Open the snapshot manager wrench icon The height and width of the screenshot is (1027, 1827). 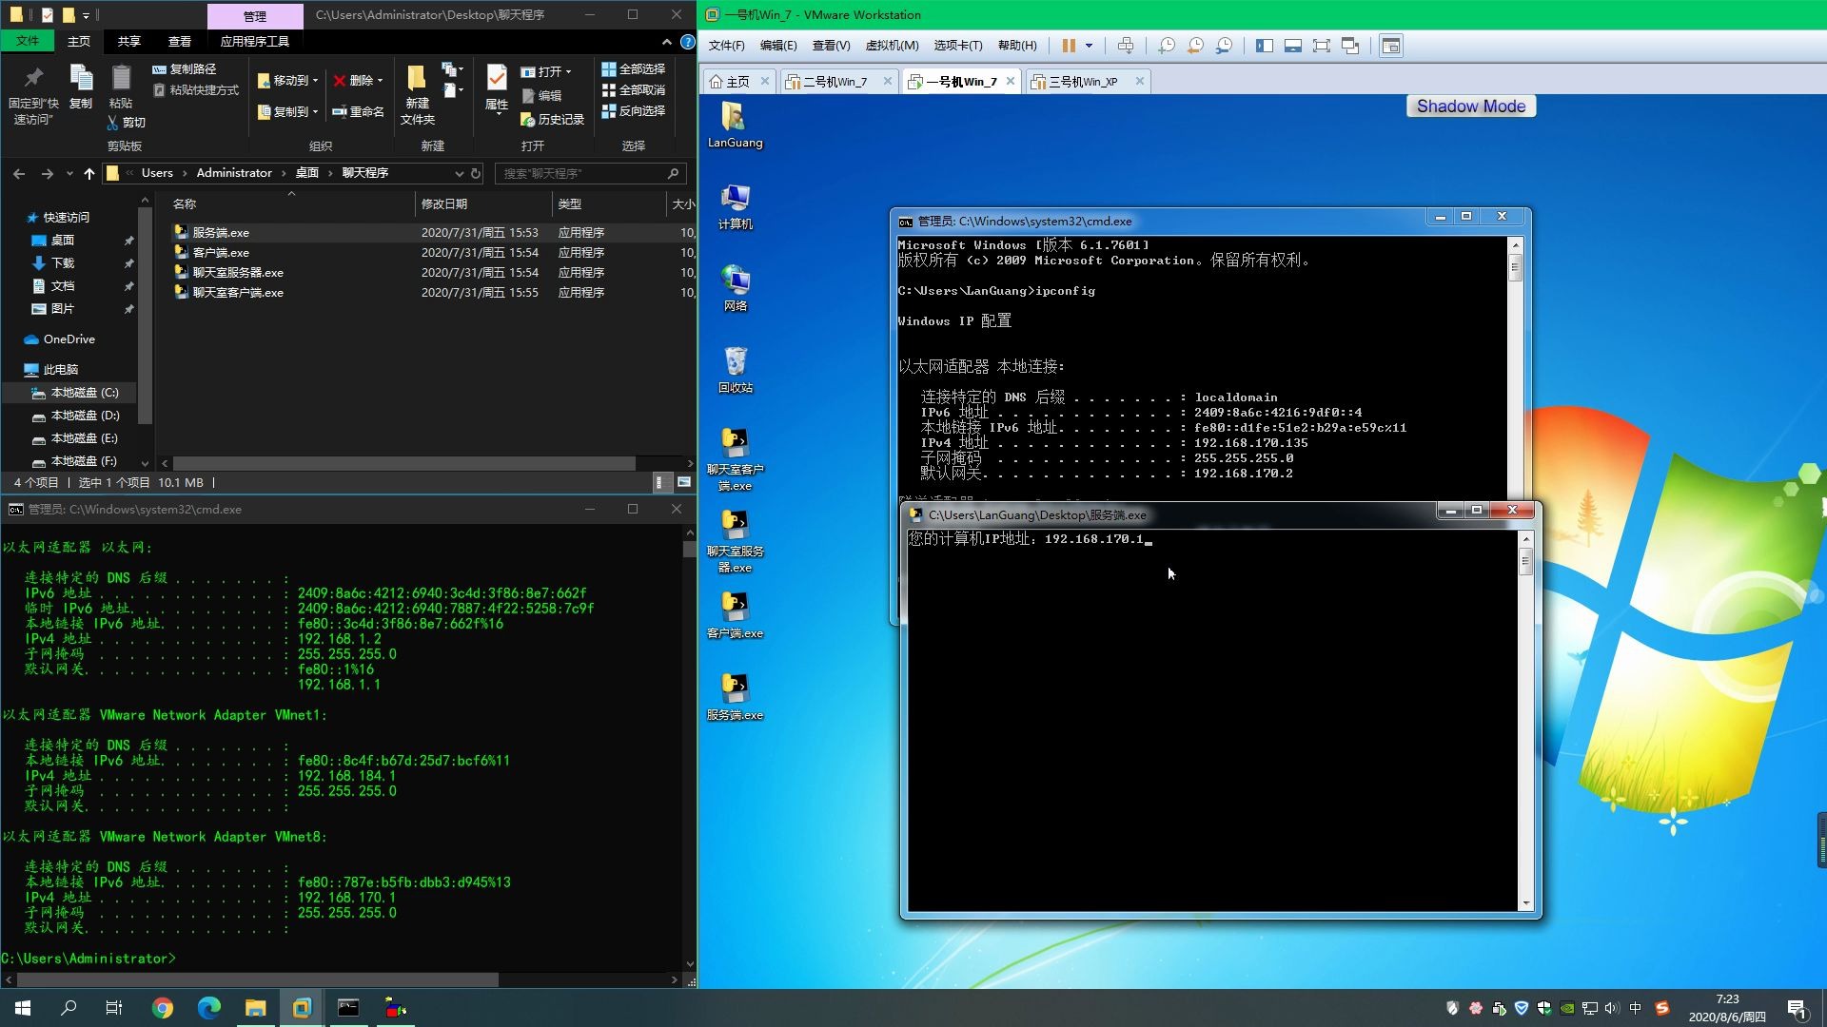1225,46
